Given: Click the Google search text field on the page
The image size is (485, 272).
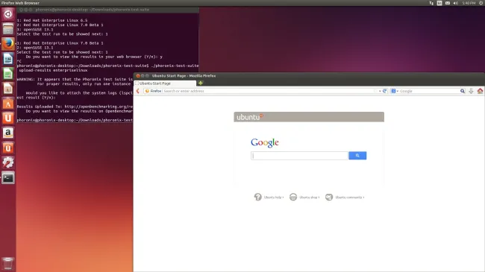Looking at the screenshot, I should 299,156.
